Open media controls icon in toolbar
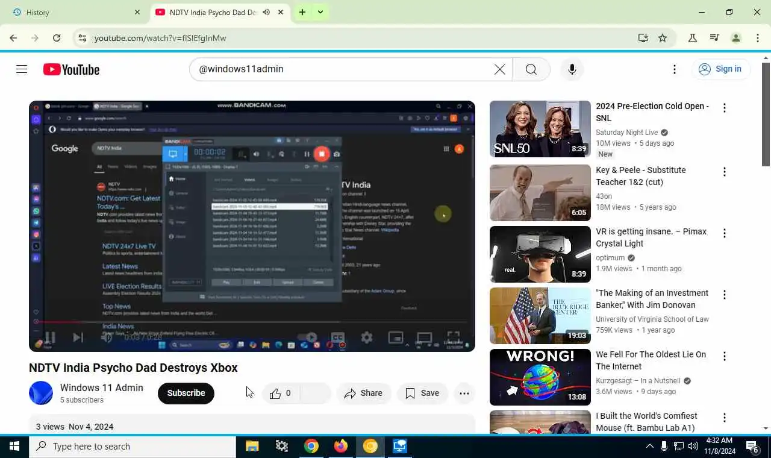The width and height of the screenshot is (771, 458). pyautogui.click(x=714, y=38)
